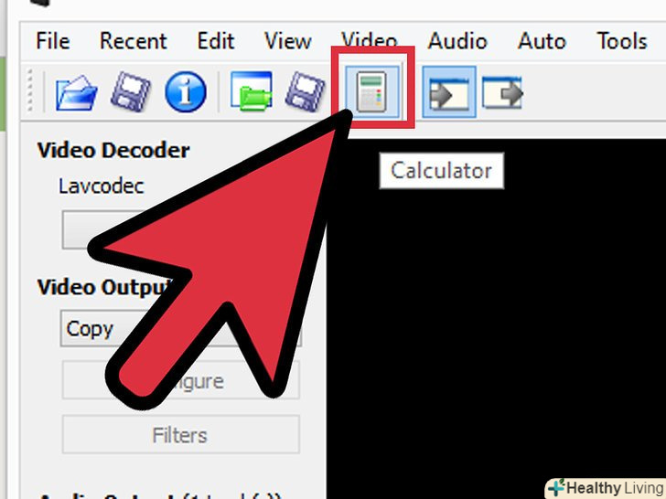Open the View menu
The height and width of the screenshot is (499, 666).
[x=288, y=41]
